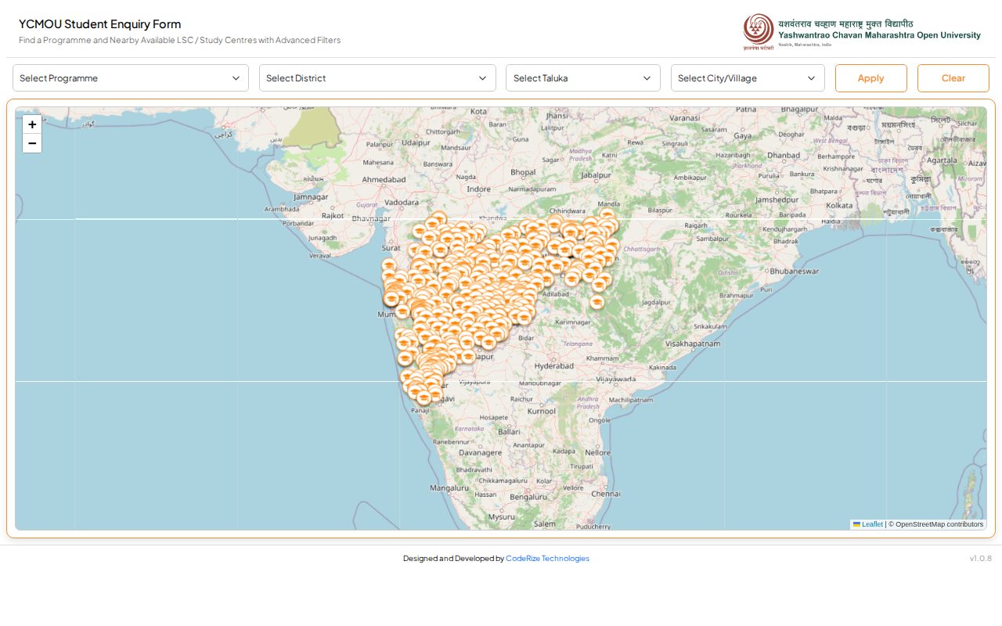Click the v1.0.8 version label
Viewport: 1002px width, 626px height.
tap(981, 559)
